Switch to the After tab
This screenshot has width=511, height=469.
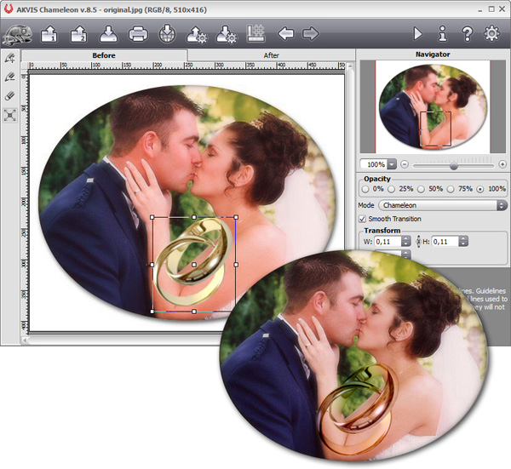(x=271, y=55)
